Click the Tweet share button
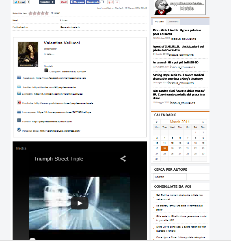The height and width of the screenshot is (241, 231). 19,2
